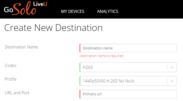
Task: Click the LiveU brand mark
Action: (x=40, y=4)
